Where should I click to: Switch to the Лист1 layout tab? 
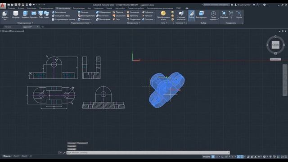[16, 156]
